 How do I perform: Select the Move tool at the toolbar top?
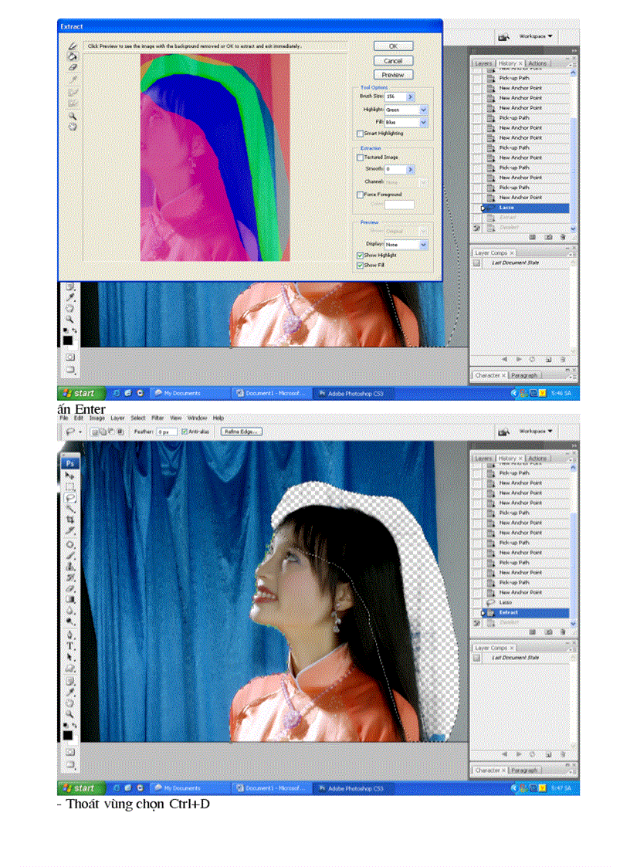click(70, 474)
